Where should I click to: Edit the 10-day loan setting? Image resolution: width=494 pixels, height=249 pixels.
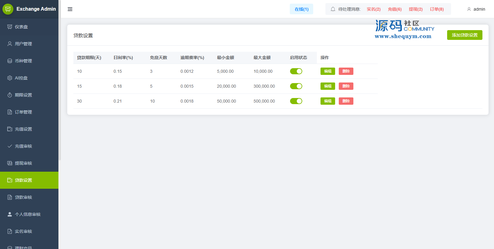[328, 71]
